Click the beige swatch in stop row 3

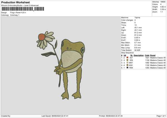tap(127, 63)
